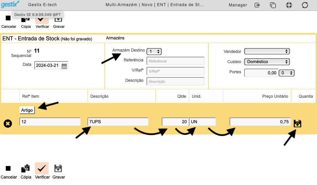Click the quantity field containing 20
The height and width of the screenshot is (185, 317).
[175, 122]
